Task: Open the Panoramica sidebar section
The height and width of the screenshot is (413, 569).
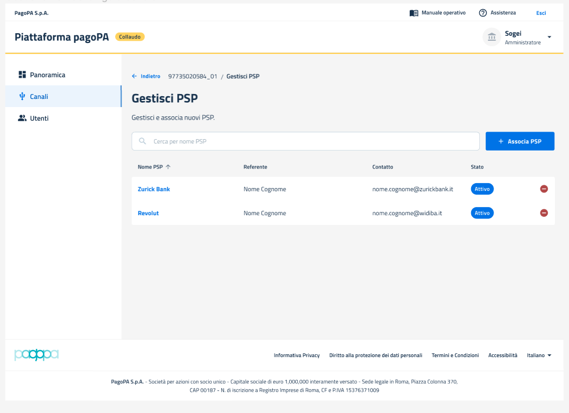Action: pyautogui.click(x=47, y=75)
